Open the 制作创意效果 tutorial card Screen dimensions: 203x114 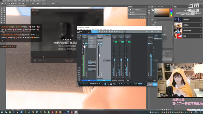point(188,30)
